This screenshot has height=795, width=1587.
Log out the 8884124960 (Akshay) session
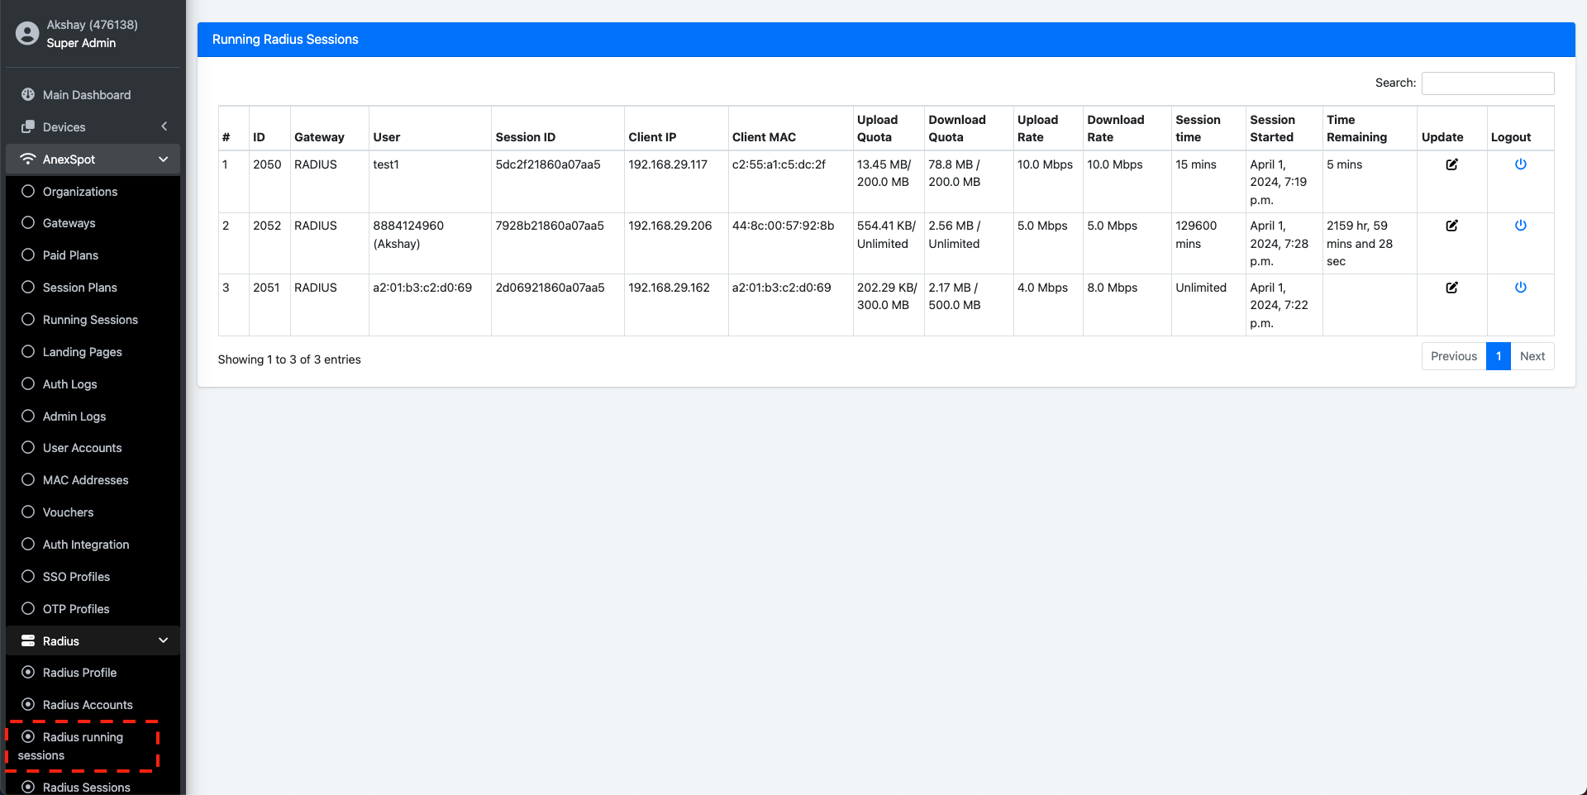tap(1520, 226)
